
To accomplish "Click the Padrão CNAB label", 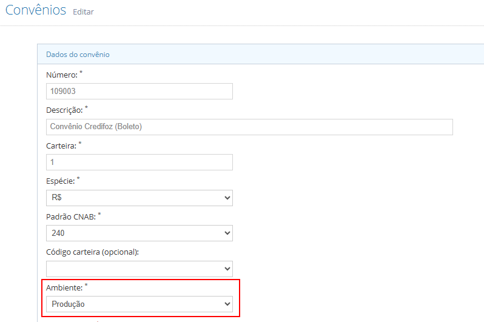I will (x=71, y=216).
